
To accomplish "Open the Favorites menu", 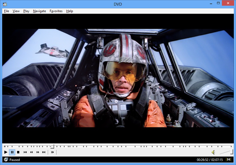I will point(56,11).
